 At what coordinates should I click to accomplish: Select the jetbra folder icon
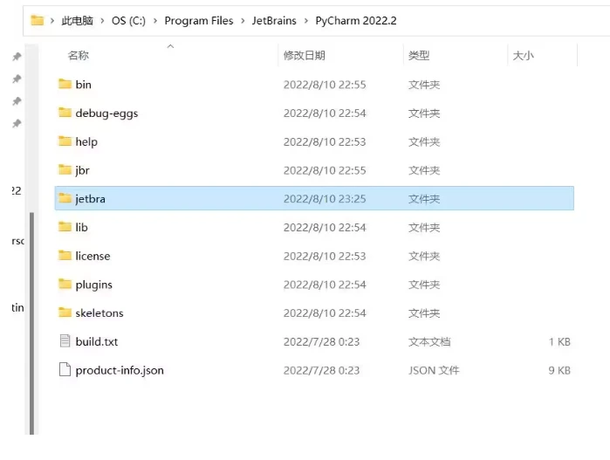point(65,198)
